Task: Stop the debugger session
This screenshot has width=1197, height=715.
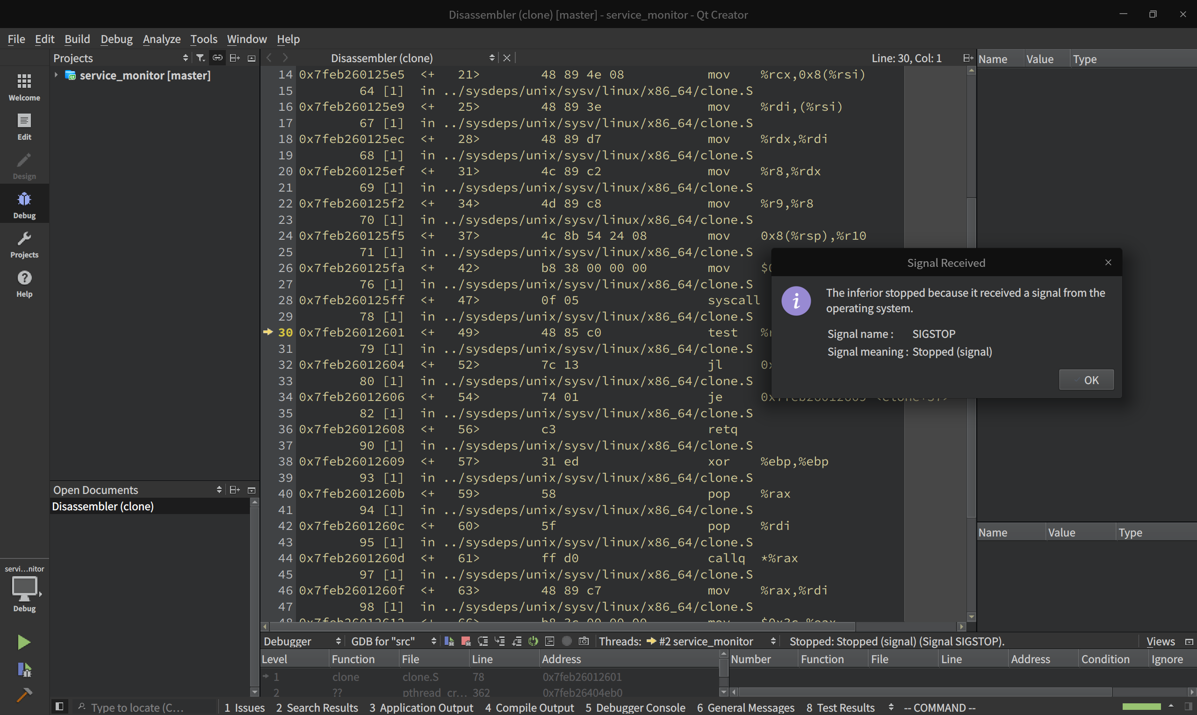Action: 466,641
